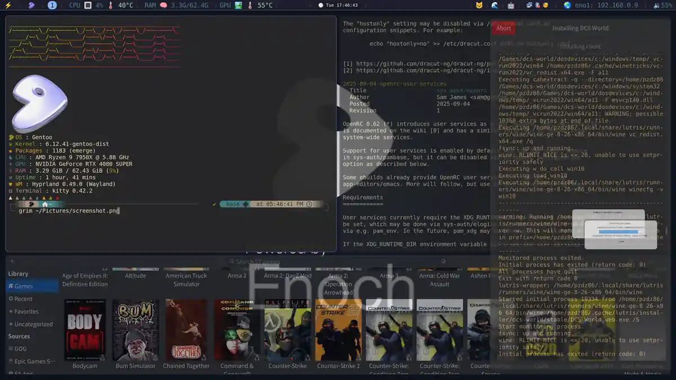
Task: Open Favorites in the Library sidebar
Action: click(26, 311)
